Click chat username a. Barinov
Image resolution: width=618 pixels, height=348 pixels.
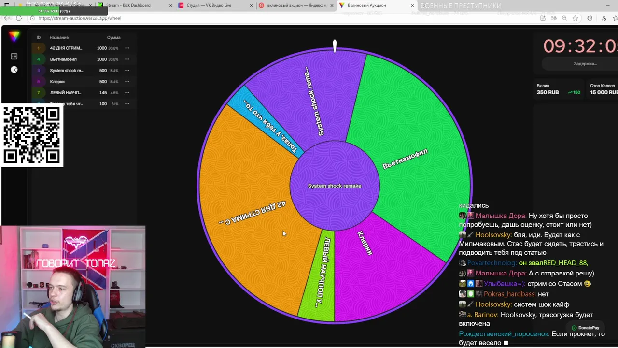(x=483, y=315)
